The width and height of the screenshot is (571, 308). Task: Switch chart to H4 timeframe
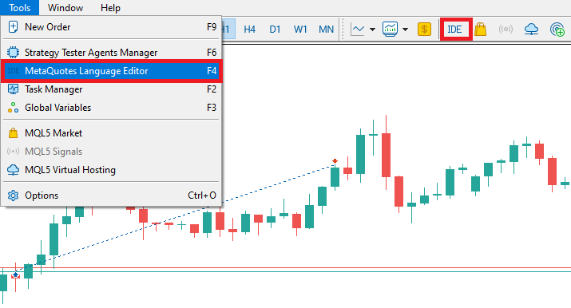pos(249,29)
